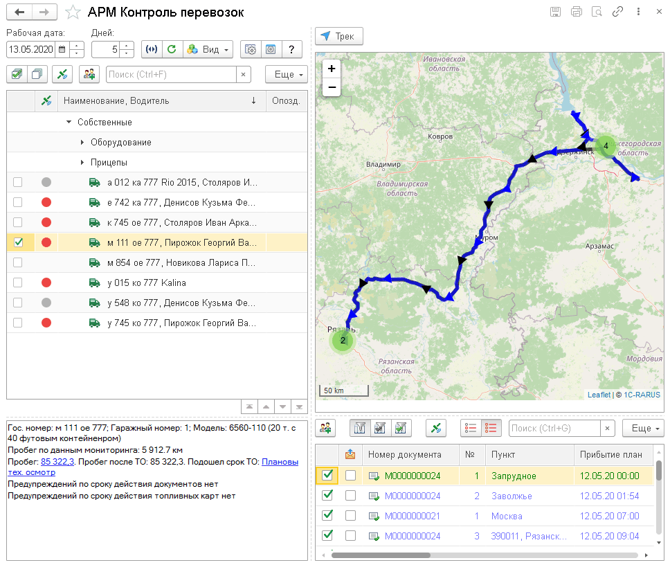The height and width of the screenshot is (565, 670).
Task: Click the Опозд. column header
Action: tap(287, 101)
